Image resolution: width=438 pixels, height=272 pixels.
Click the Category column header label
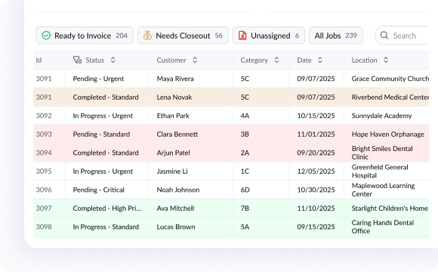click(x=254, y=60)
